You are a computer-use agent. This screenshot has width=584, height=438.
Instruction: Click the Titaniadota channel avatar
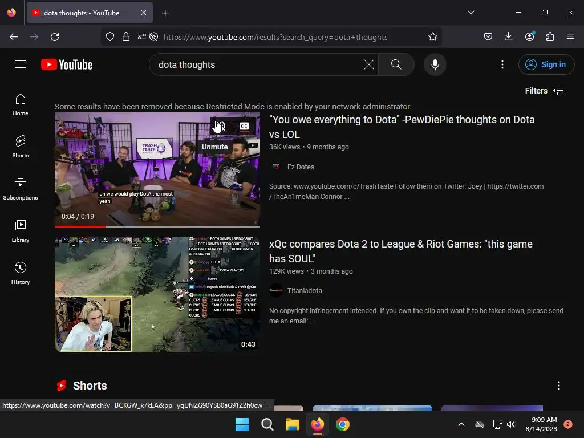click(x=276, y=290)
